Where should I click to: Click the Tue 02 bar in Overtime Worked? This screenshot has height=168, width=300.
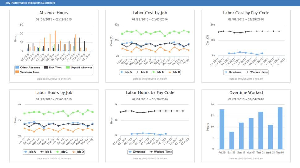pos(260,130)
